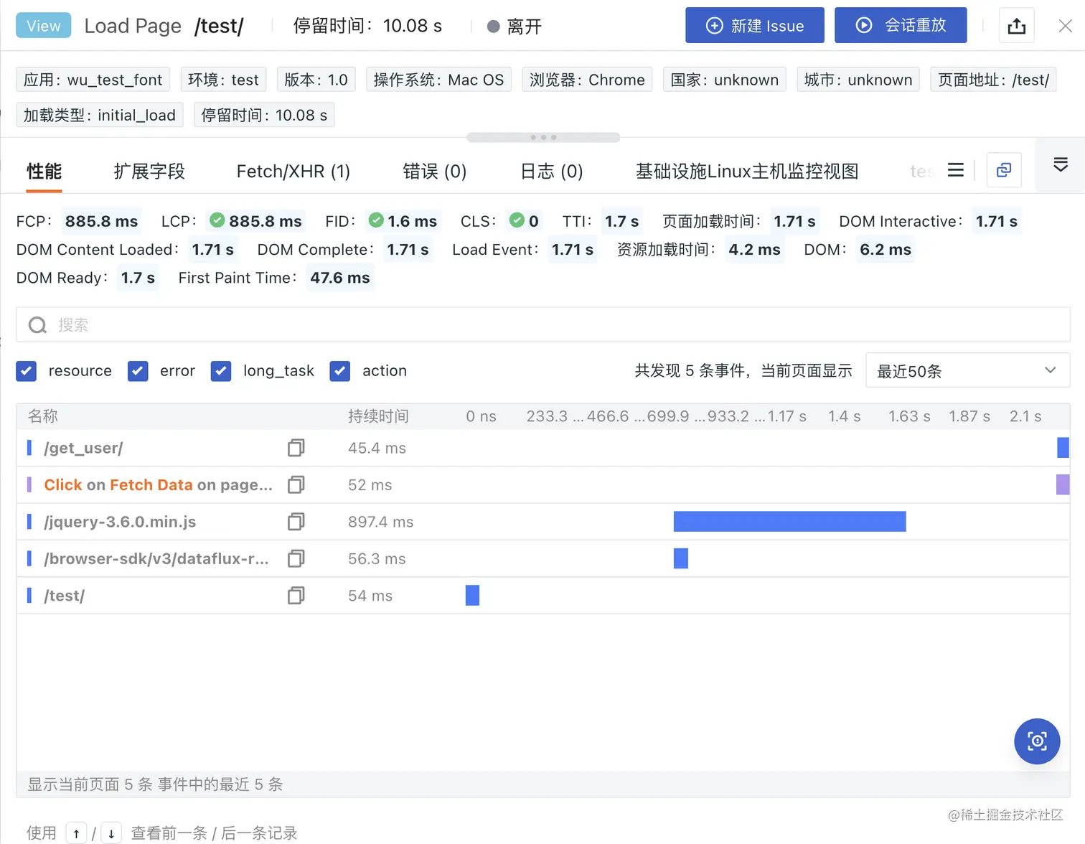Open the /jquery-3.6.0.min.js resource row
The height and width of the screenshot is (844, 1085).
[543, 522]
